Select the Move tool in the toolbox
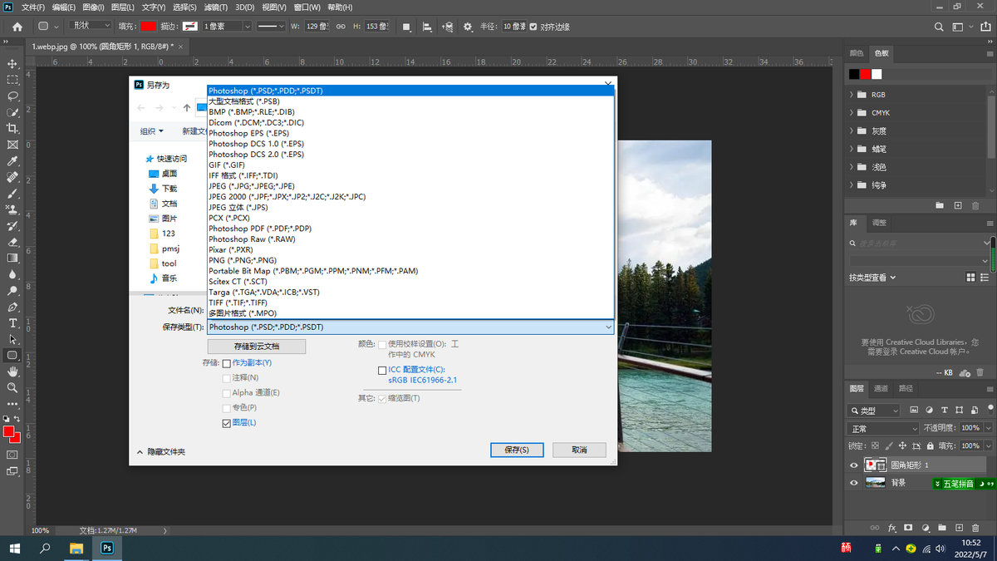Image resolution: width=997 pixels, height=561 pixels. point(12,64)
